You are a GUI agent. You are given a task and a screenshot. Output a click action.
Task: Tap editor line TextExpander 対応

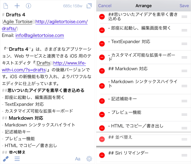pos(23,104)
